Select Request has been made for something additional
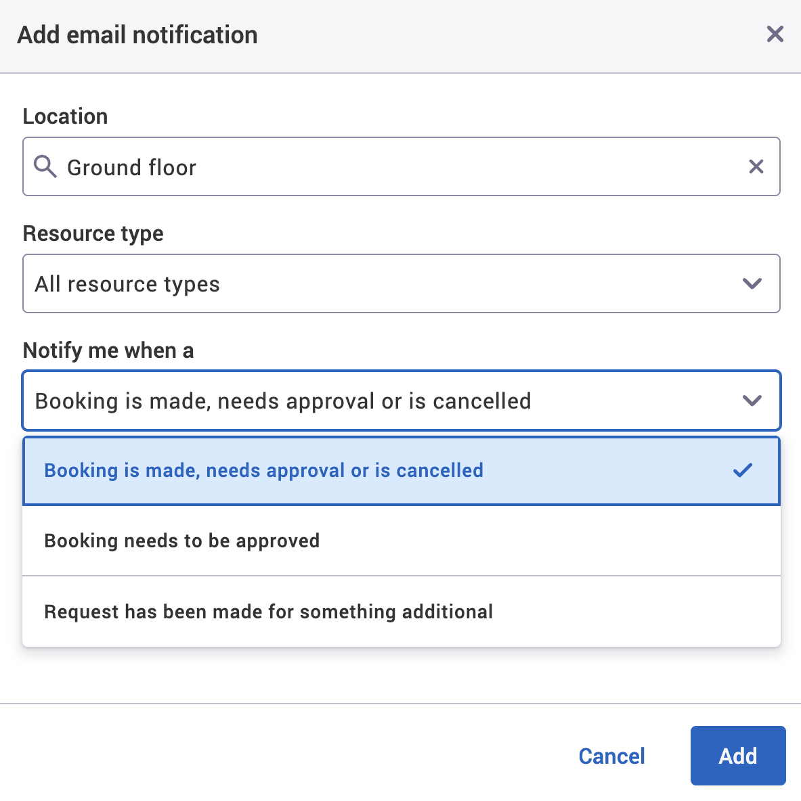Viewport: 801px width, 801px height. pyautogui.click(x=268, y=611)
